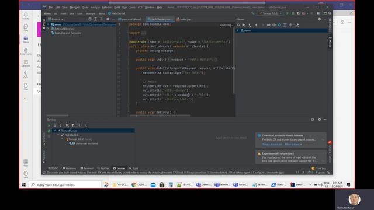The height and width of the screenshot is (210, 374).
Task: Switch to the index.jsp editor tab
Action: tap(183, 19)
